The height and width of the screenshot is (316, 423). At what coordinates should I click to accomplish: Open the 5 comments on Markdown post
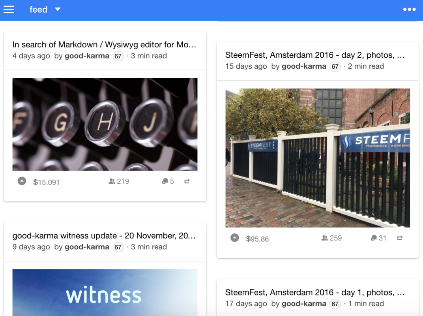pyautogui.click(x=168, y=181)
